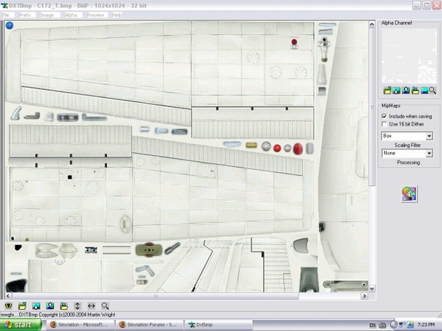Click the blue sphere at the image's top-left corner
Screen dimensions: 442x331
(9, 25)
